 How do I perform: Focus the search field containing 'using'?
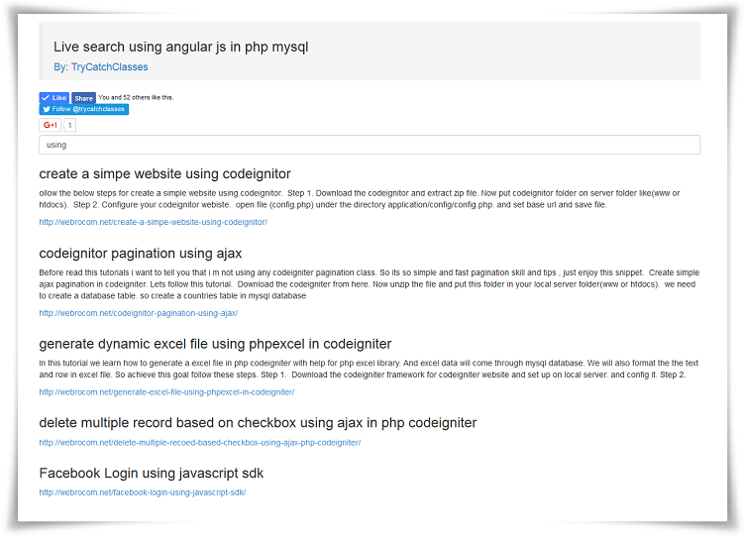(369, 145)
